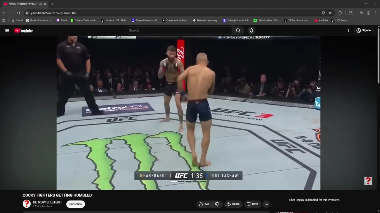Image resolution: width=380 pixels, height=213 pixels.
Task: Open The best streaming... bookmark
Action: click(206, 20)
